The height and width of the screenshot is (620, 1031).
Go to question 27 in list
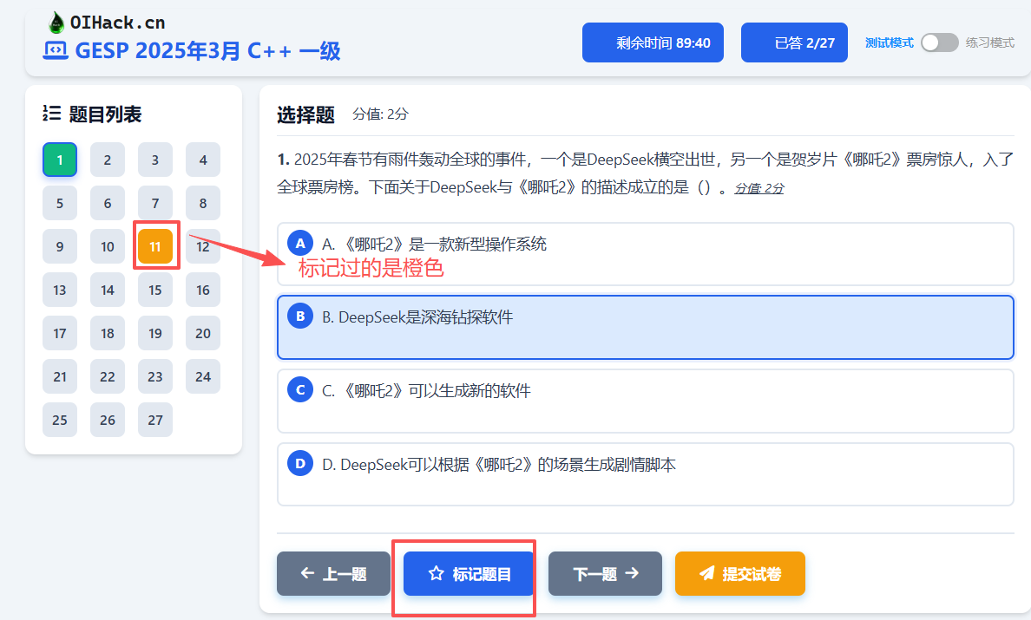(x=155, y=420)
